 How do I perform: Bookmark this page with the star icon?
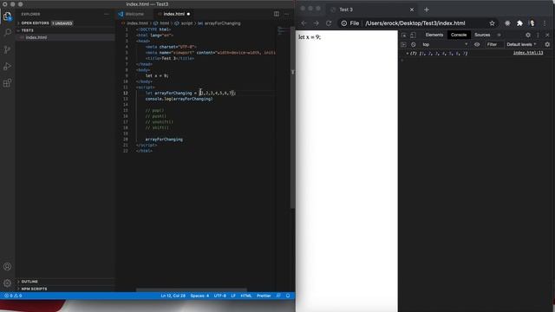point(492,23)
